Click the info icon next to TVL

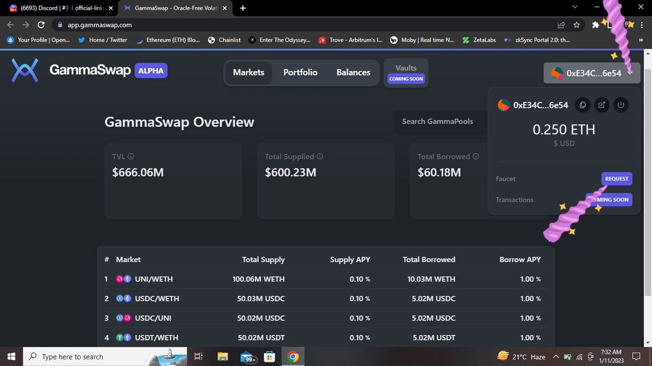[x=131, y=157]
